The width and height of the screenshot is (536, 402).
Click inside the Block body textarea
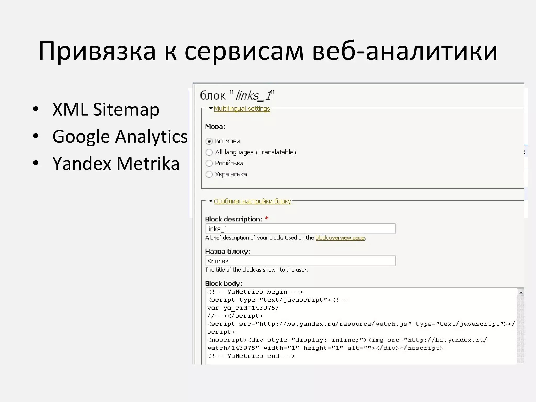361,326
